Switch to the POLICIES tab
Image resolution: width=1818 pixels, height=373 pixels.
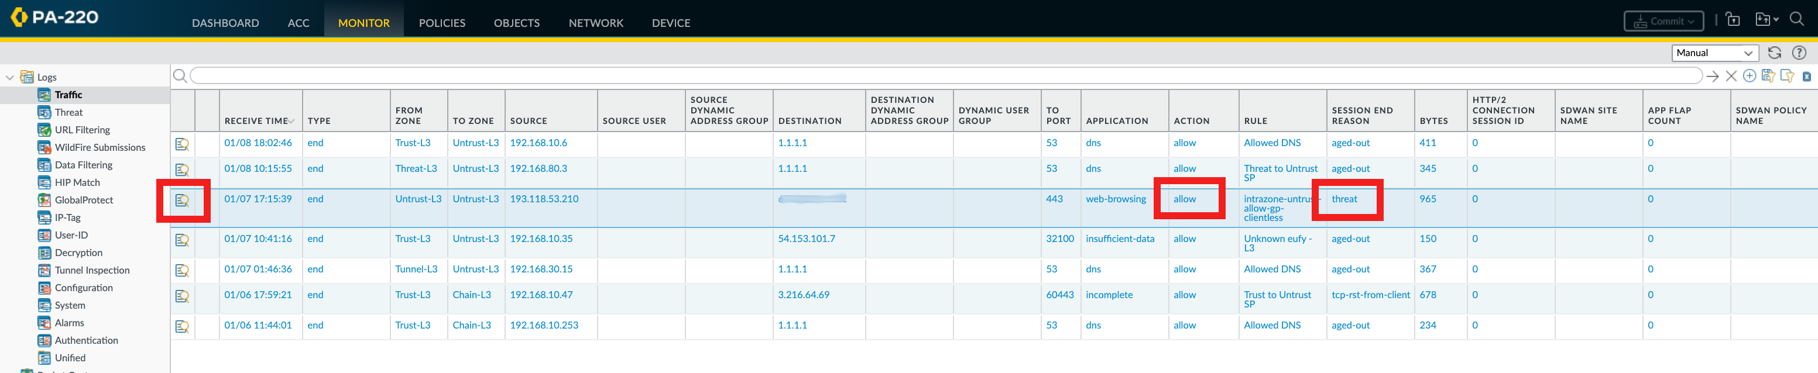(442, 23)
